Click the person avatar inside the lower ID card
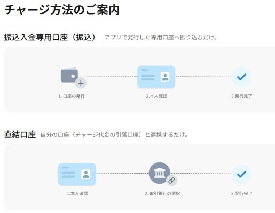The image size is (275, 213). coord(86,174)
